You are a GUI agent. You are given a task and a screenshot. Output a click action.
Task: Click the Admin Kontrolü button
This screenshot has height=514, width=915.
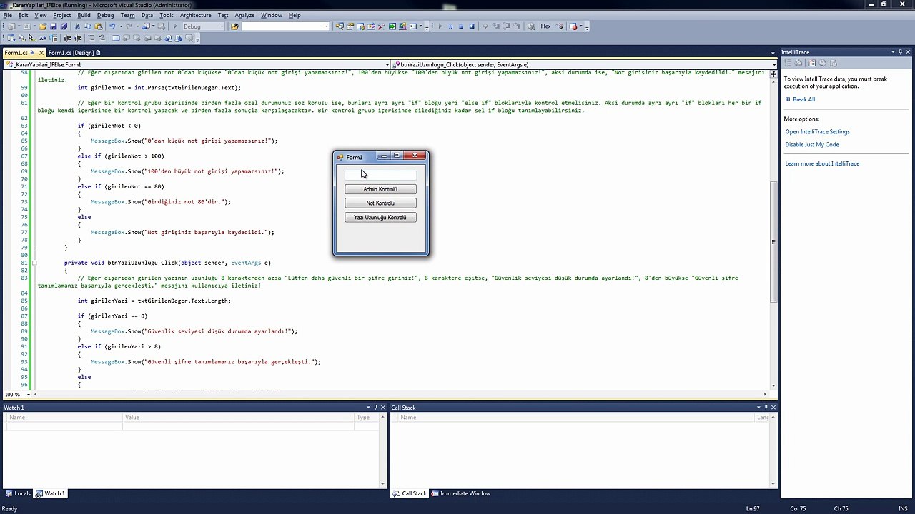coord(380,189)
